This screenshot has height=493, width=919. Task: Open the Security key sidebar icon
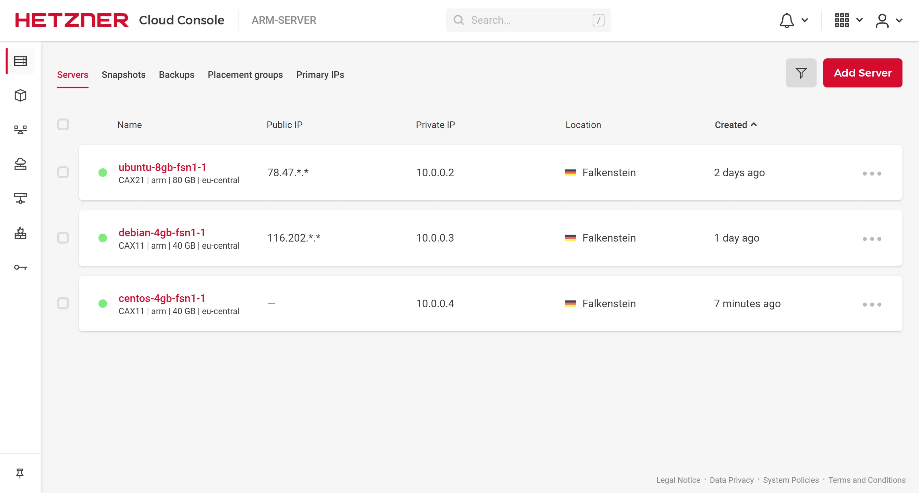(20, 267)
